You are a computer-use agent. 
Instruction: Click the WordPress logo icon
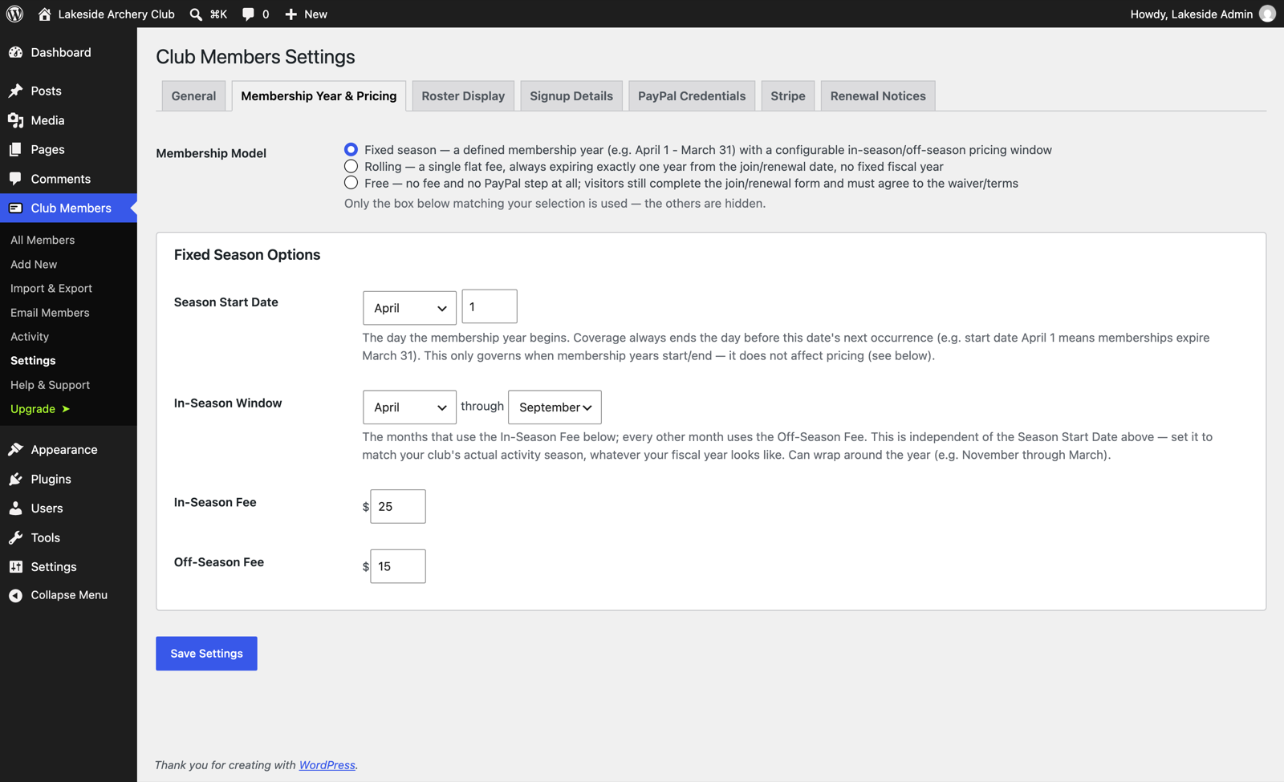point(15,14)
